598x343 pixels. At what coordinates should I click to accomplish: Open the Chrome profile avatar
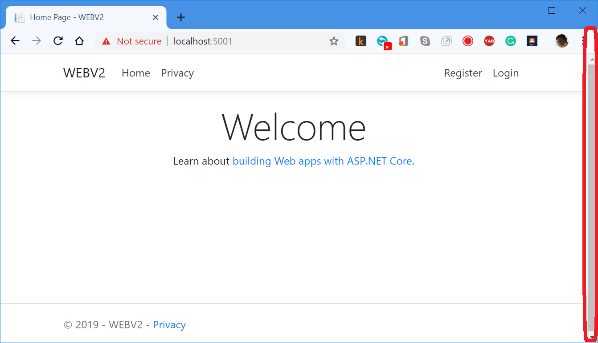click(x=562, y=41)
